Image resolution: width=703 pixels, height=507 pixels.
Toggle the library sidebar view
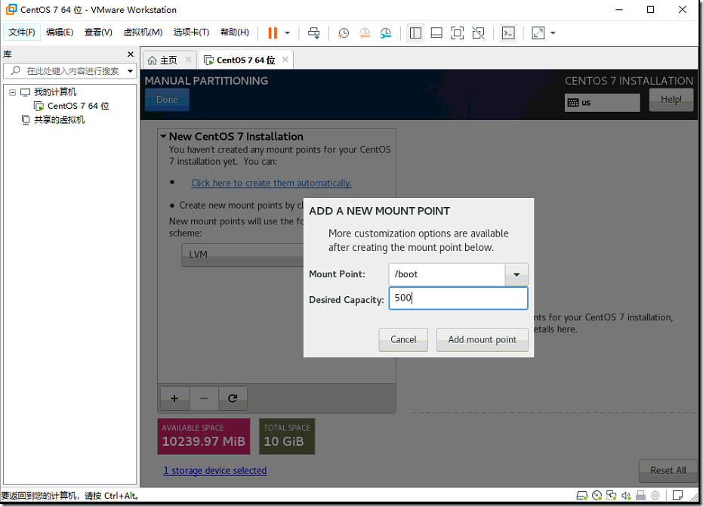click(415, 32)
